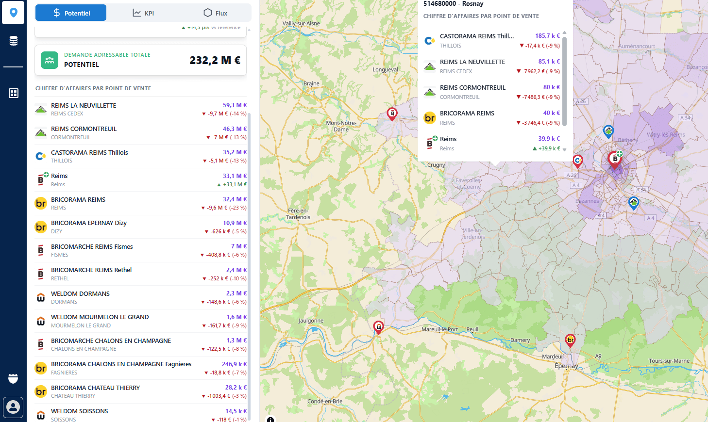Click the Leroy Merlin marker near Bétheny
Screen dimensions: 708x422
click(x=608, y=131)
